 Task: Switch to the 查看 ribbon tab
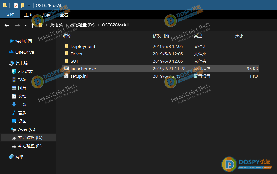(x=64, y=15)
